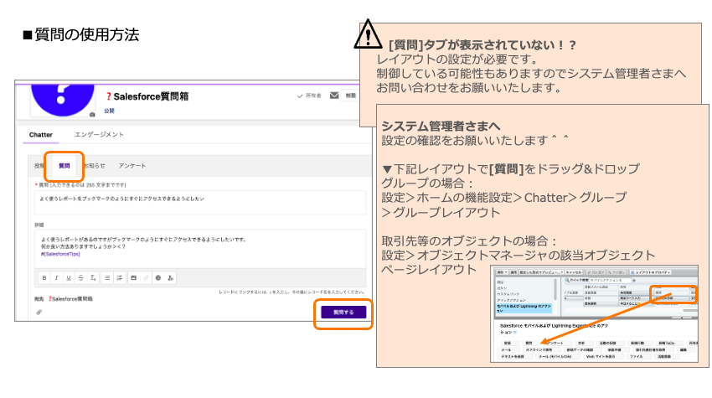This screenshot has width=712, height=398.
Task: Click the Italic formatting icon
Action: [x=56, y=277]
